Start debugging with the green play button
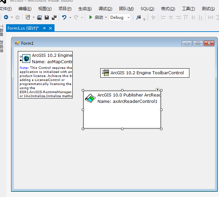Screen dimensions: 219x197 90,17
